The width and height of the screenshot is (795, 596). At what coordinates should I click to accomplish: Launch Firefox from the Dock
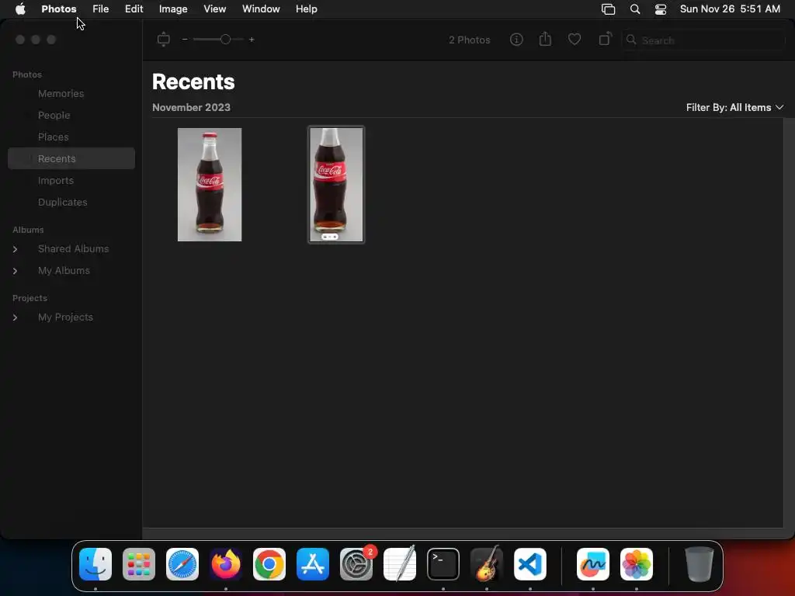click(226, 564)
